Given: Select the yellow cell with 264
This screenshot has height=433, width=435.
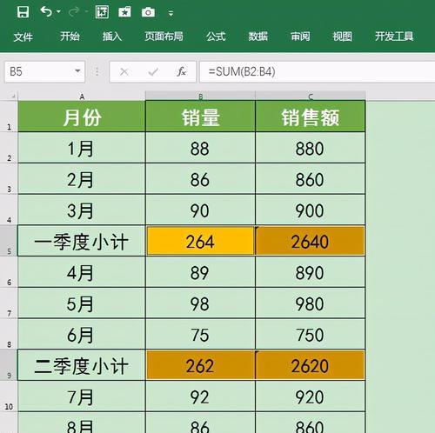Looking at the screenshot, I should pos(200,241).
